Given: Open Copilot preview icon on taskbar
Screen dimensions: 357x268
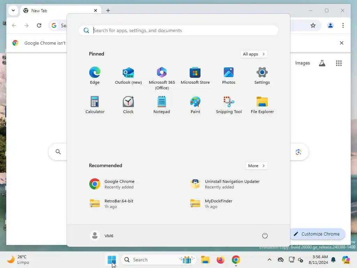Looking at the screenshot, I should tap(346, 260).
